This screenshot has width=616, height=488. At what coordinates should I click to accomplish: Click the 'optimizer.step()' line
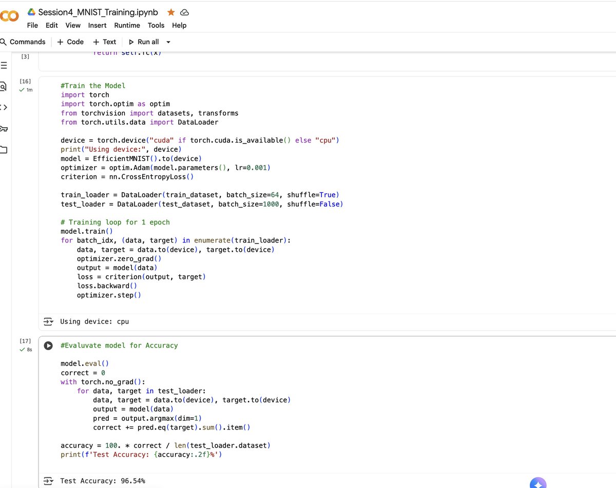click(x=109, y=295)
